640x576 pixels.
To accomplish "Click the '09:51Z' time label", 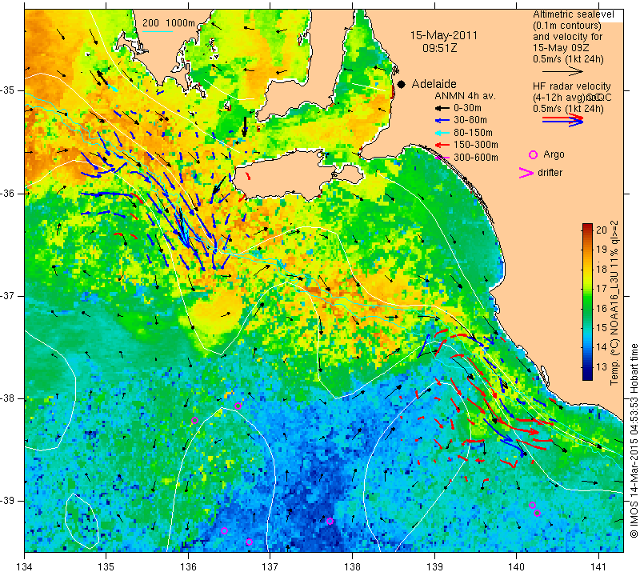I will (x=439, y=48).
